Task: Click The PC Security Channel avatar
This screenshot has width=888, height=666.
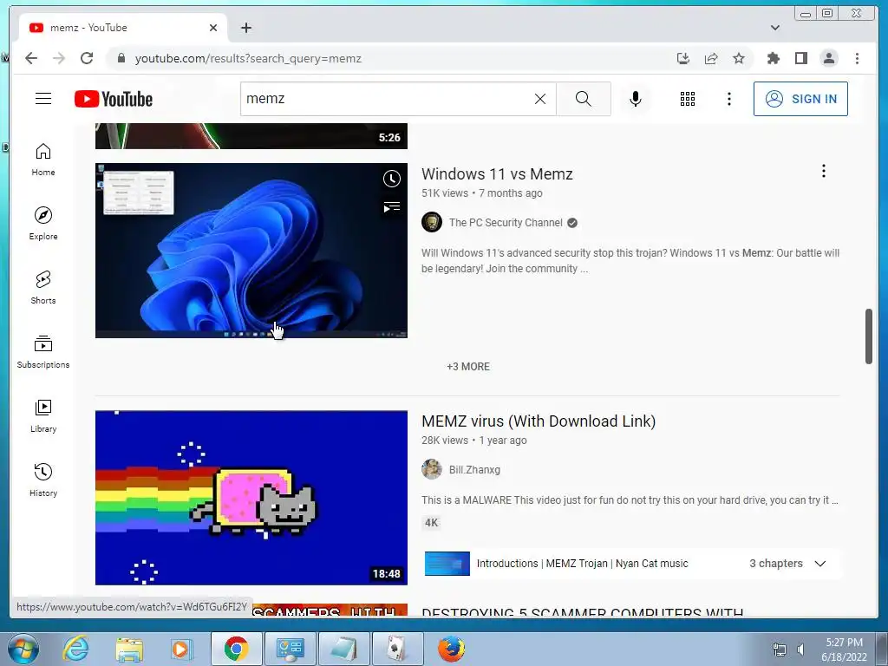Action: tap(432, 223)
